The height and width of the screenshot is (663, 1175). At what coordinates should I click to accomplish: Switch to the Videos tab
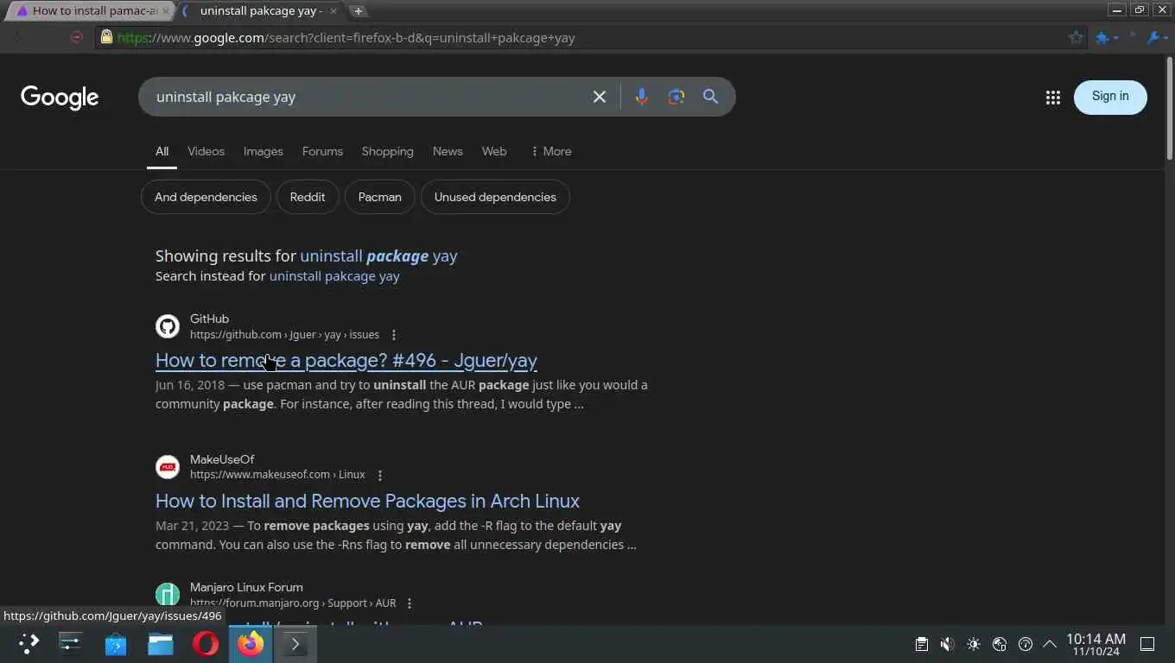click(x=206, y=151)
